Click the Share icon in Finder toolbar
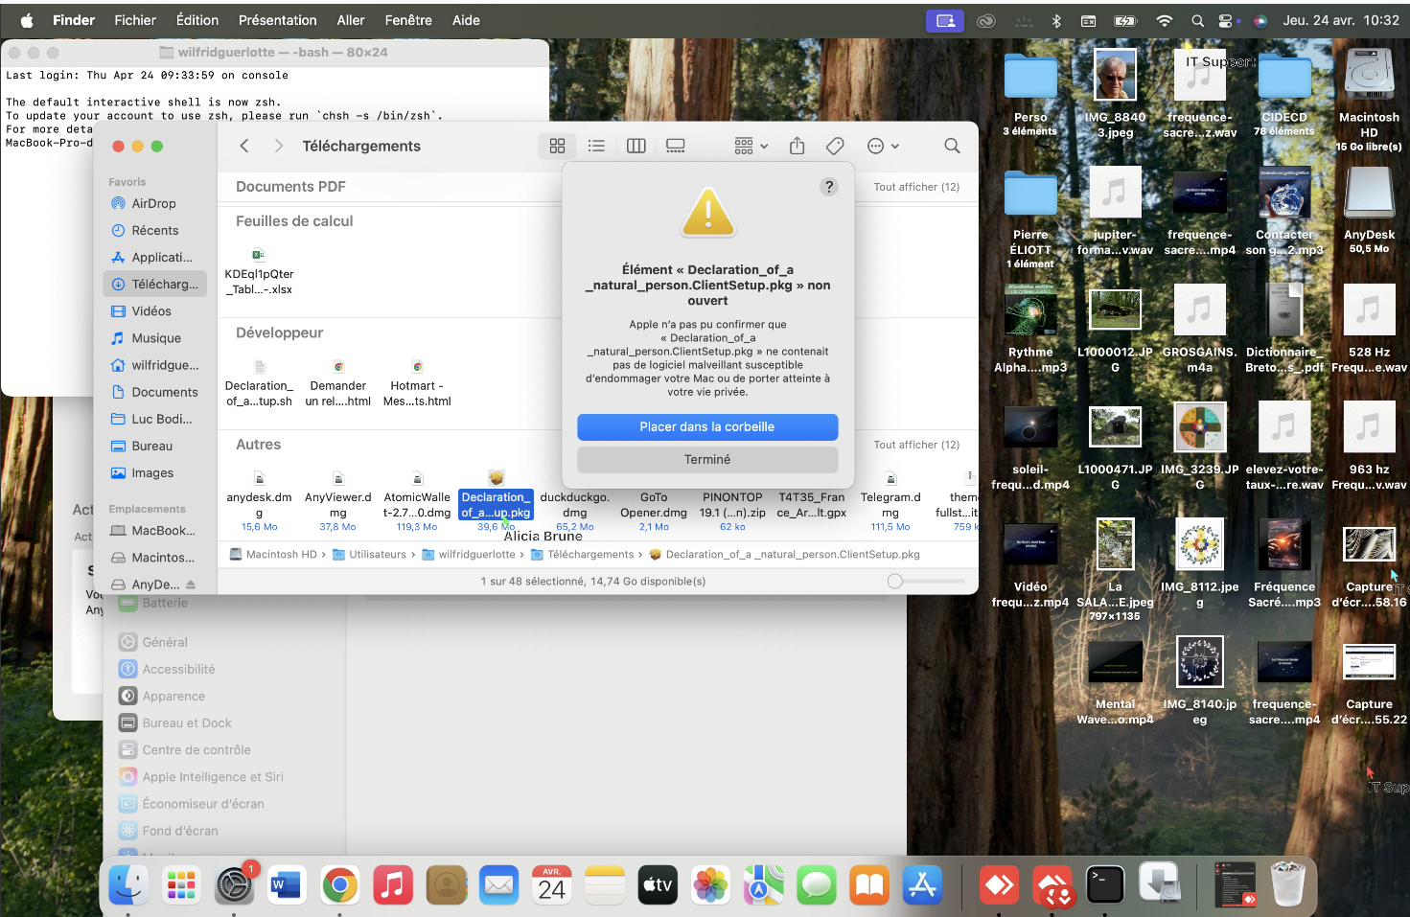Viewport: 1410px width, 917px height. 797,146
